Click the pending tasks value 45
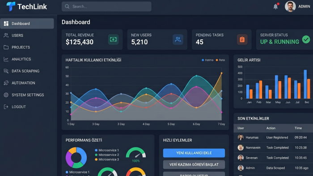 click(199, 42)
